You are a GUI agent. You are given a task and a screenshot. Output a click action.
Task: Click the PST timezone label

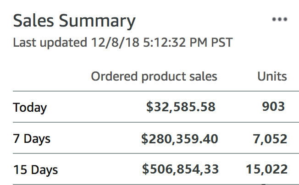point(220,43)
